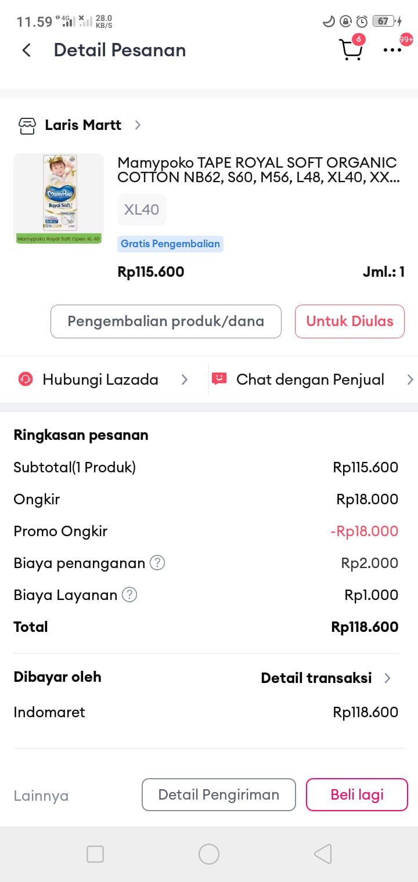Open the shopping cart icon

click(351, 50)
